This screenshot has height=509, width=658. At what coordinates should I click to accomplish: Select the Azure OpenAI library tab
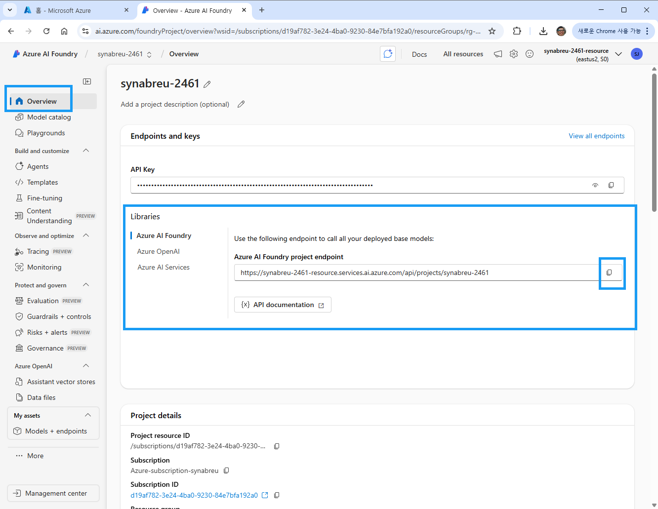pyautogui.click(x=159, y=251)
